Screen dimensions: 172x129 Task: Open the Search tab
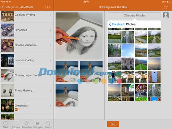tap(48, 125)
